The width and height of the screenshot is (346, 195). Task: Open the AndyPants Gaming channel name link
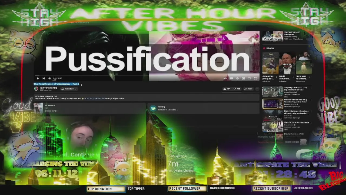(48, 88)
